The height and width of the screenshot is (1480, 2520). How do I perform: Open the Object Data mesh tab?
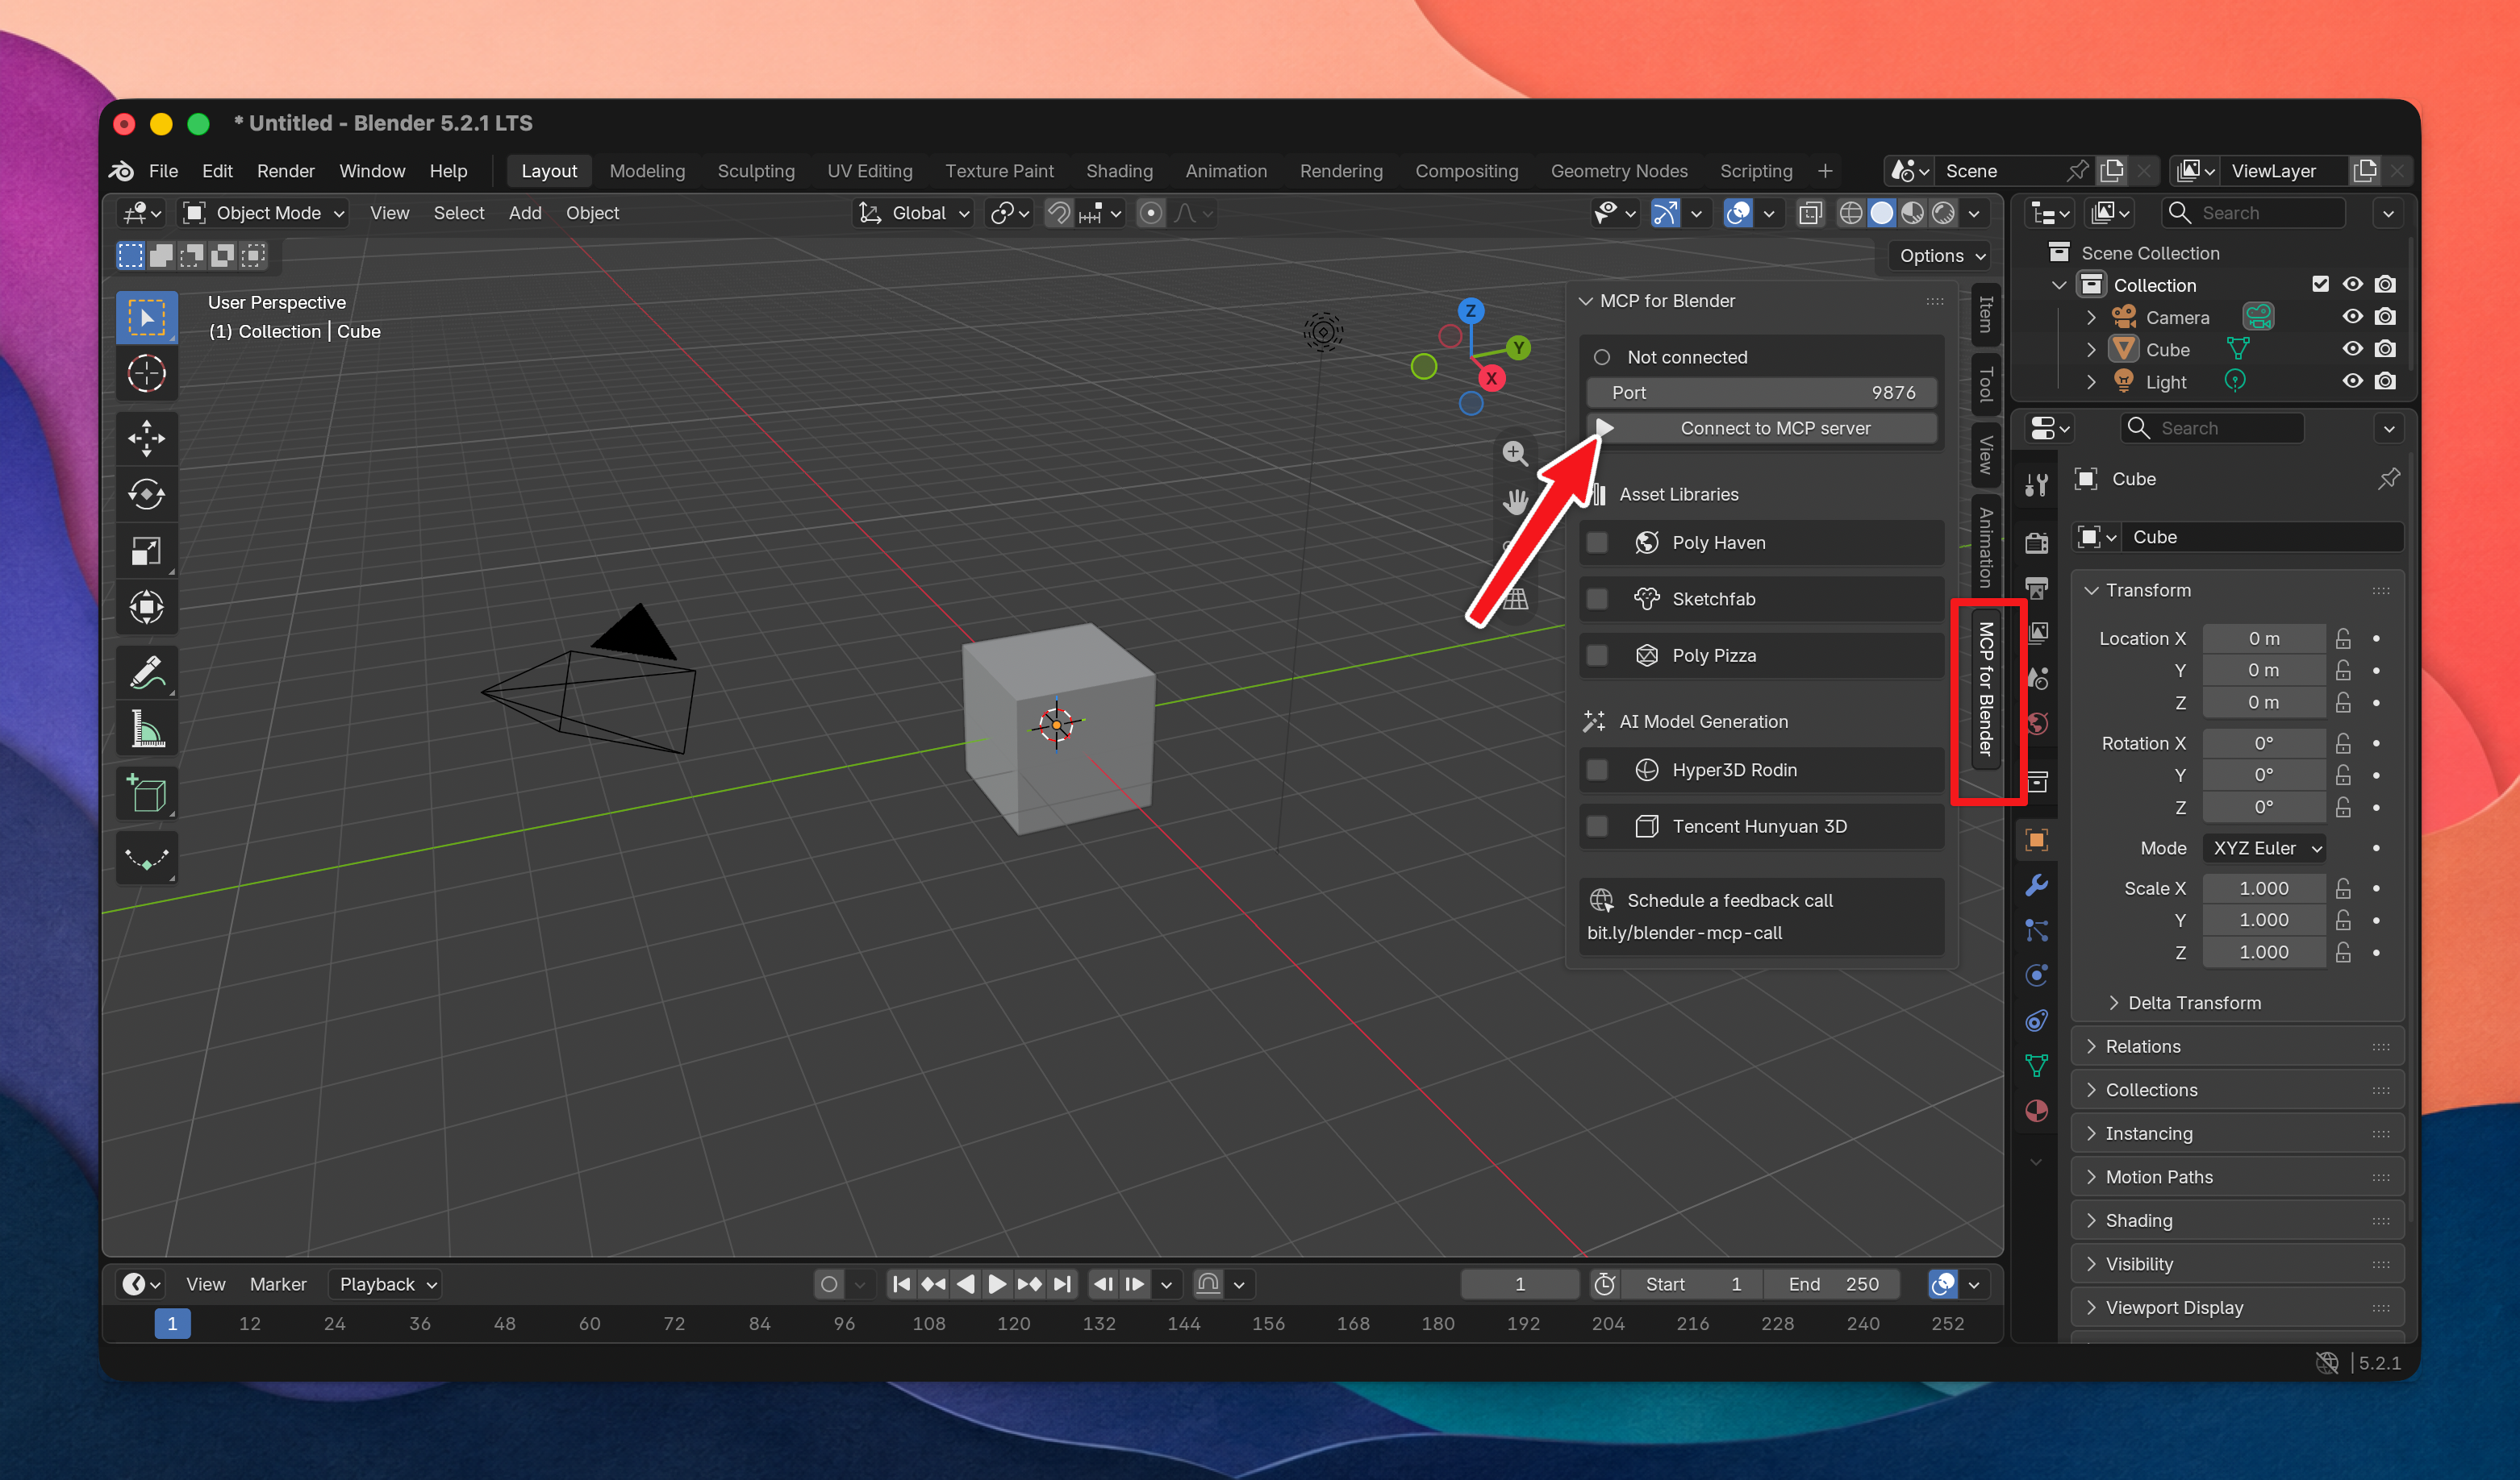(2036, 1066)
